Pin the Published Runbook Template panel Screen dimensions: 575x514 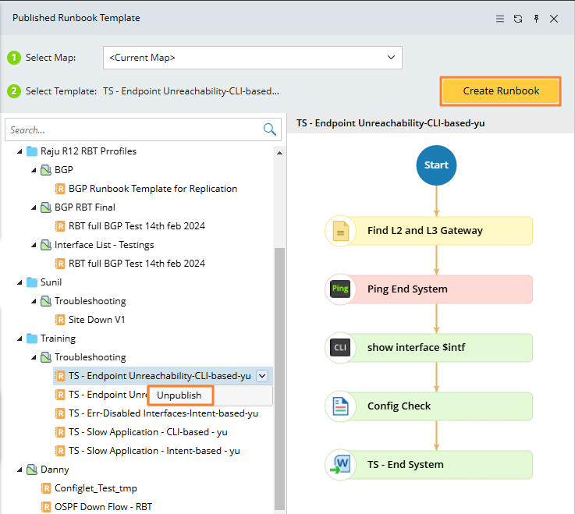click(x=536, y=19)
